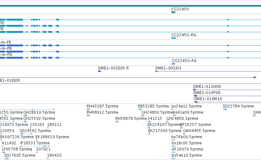Screen dimensions: 261x160
Task: Click the thick teal chromosome bar at top
Action: (131, 6)
